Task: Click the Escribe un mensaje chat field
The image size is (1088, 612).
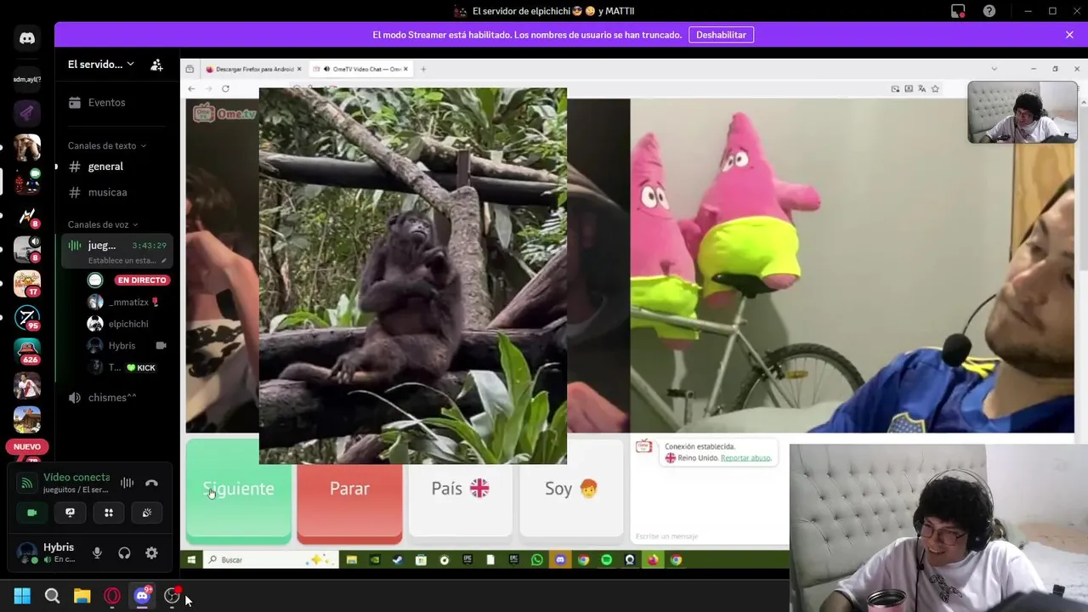Action: click(x=710, y=536)
